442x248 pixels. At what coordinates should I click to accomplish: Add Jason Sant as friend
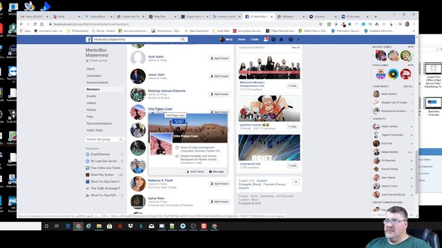point(220,76)
